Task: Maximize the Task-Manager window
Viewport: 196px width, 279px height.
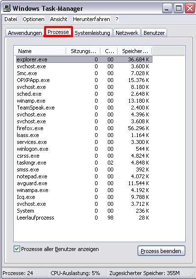Action: coord(178,8)
